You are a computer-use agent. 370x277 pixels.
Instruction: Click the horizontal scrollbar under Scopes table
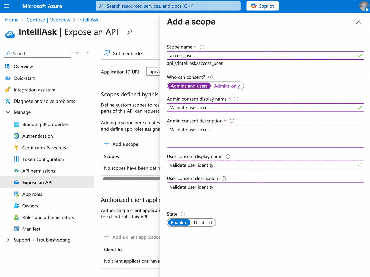pos(131,179)
